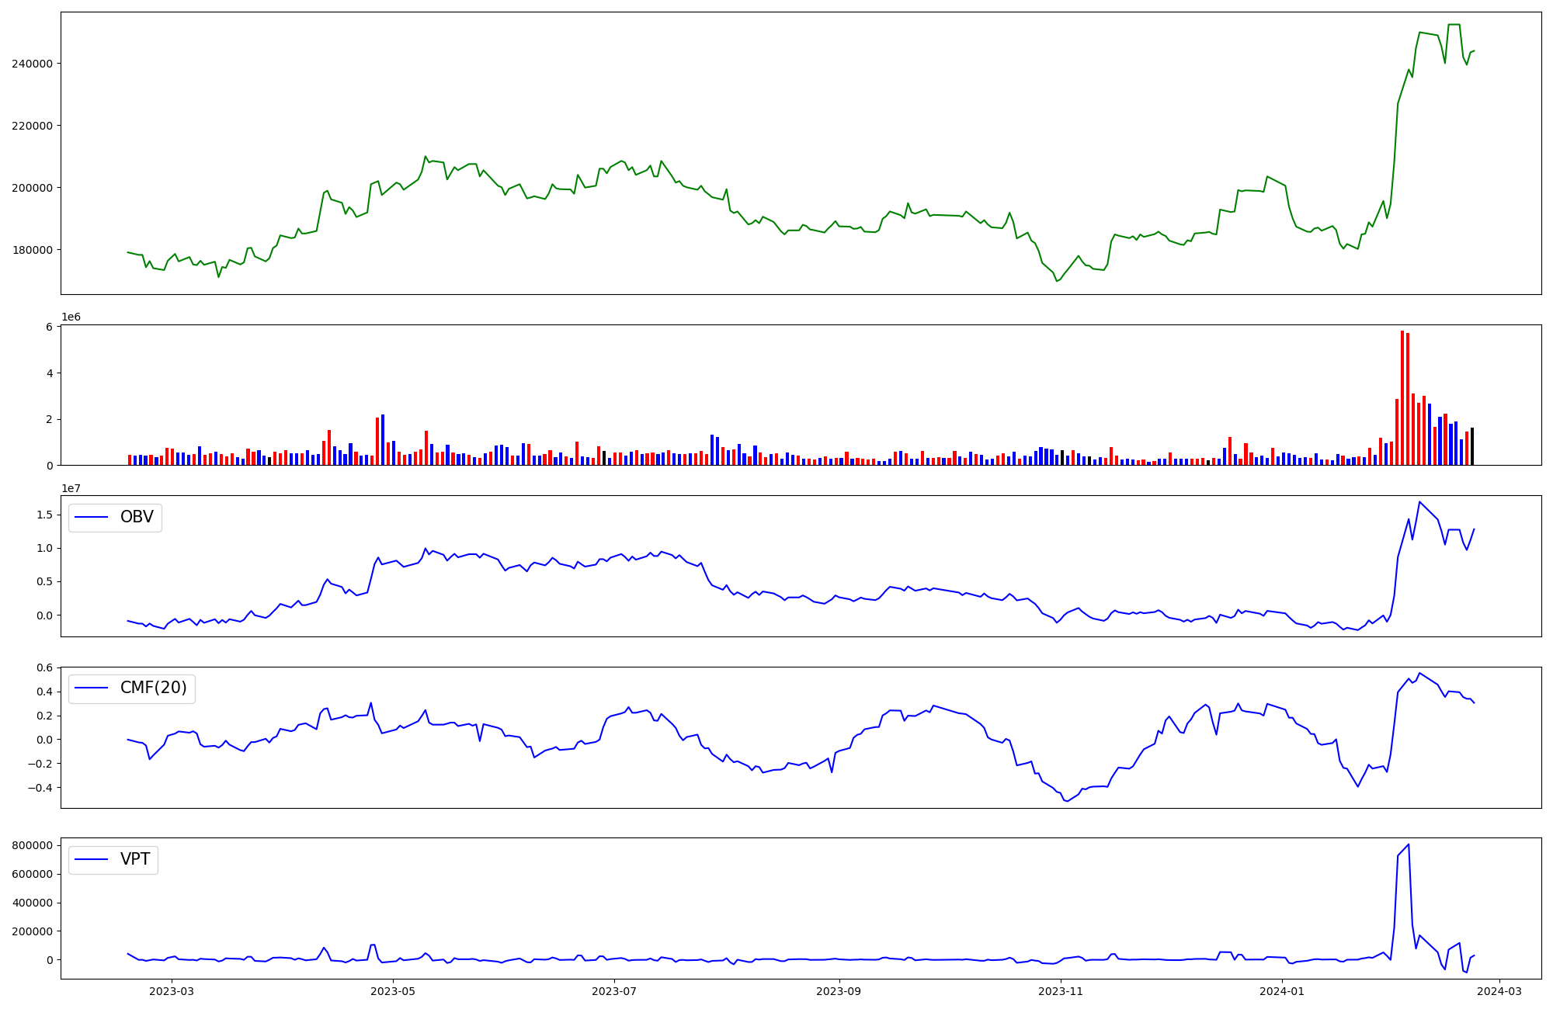Click the 800000 VPT axis tick label

point(32,845)
